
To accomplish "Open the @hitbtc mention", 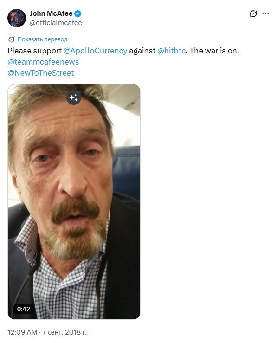I will coord(171,51).
